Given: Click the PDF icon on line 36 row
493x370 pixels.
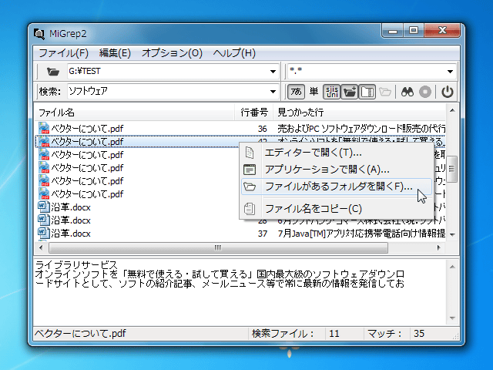Looking at the screenshot, I should pyautogui.click(x=44, y=129).
